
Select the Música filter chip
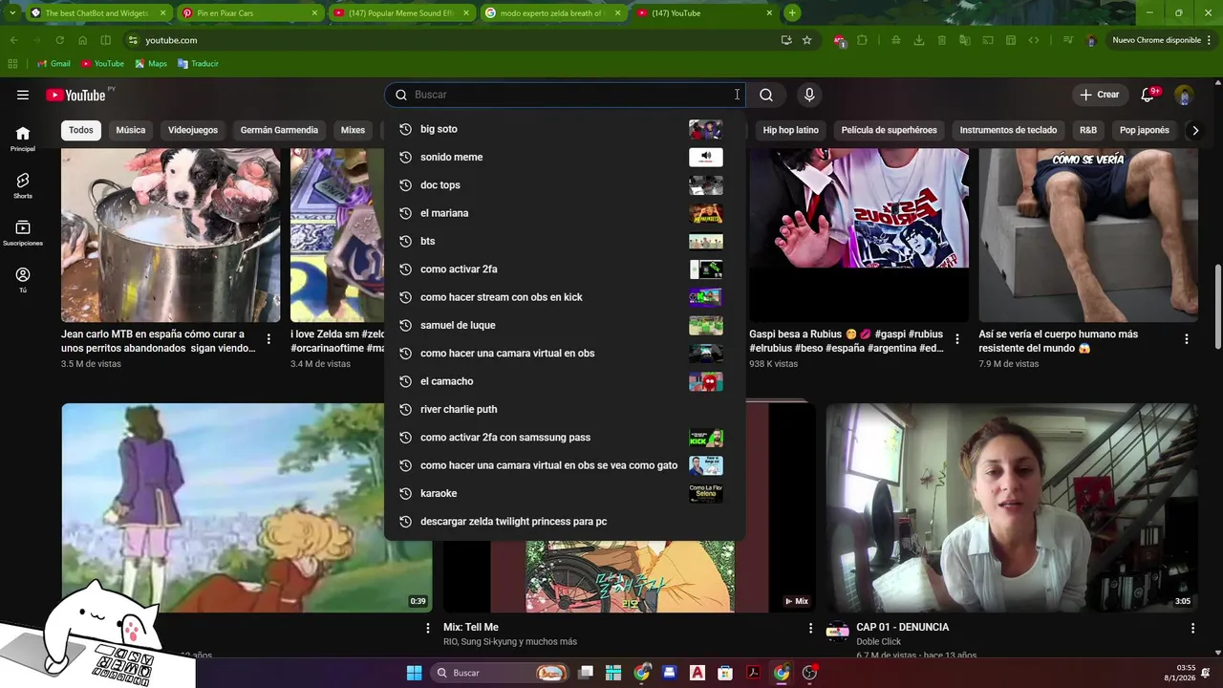[x=131, y=130]
